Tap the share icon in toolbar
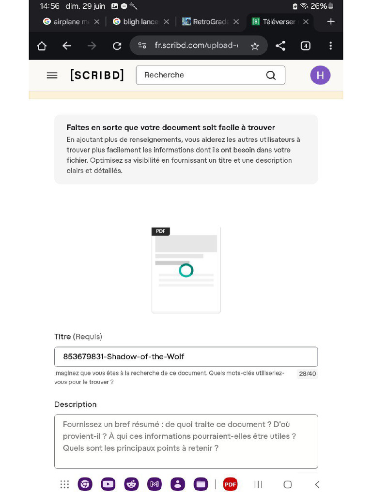372x496 pixels. [x=280, y=46]
